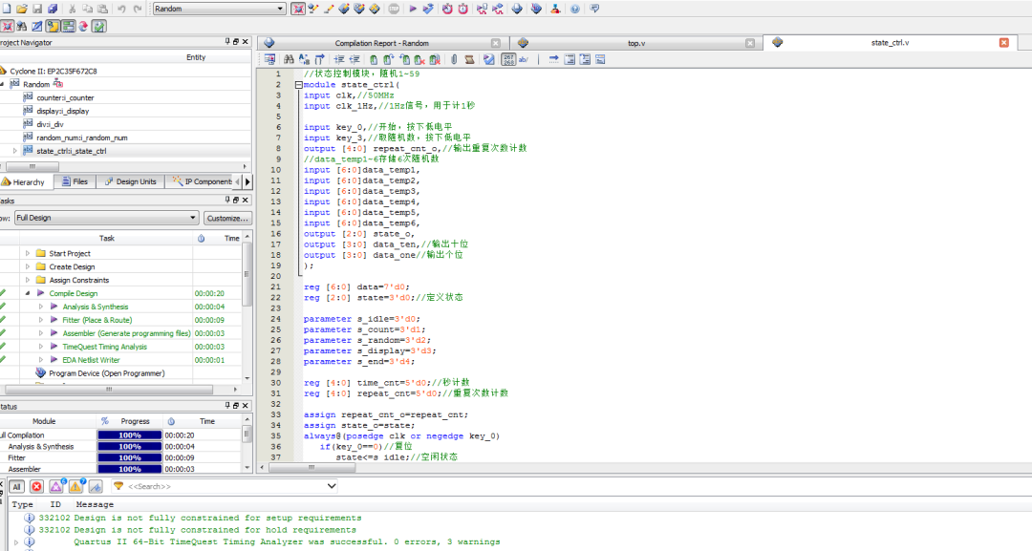Click the Open file folder icon
Viewport: 1032px width, 551px height.
pos(22,9)
